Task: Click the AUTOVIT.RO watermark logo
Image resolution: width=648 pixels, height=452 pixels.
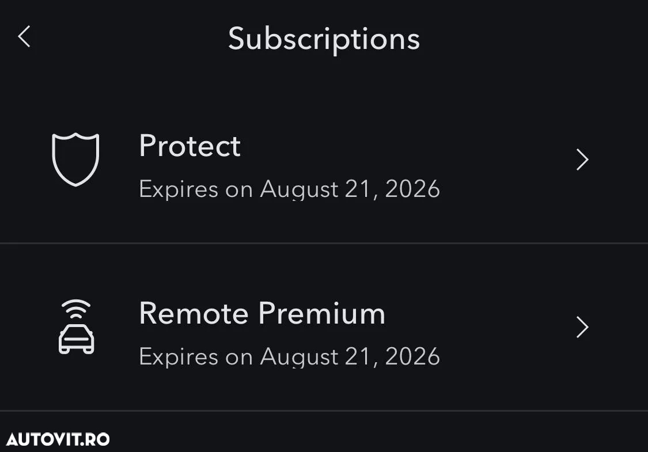Action: [x=58, y=439]
